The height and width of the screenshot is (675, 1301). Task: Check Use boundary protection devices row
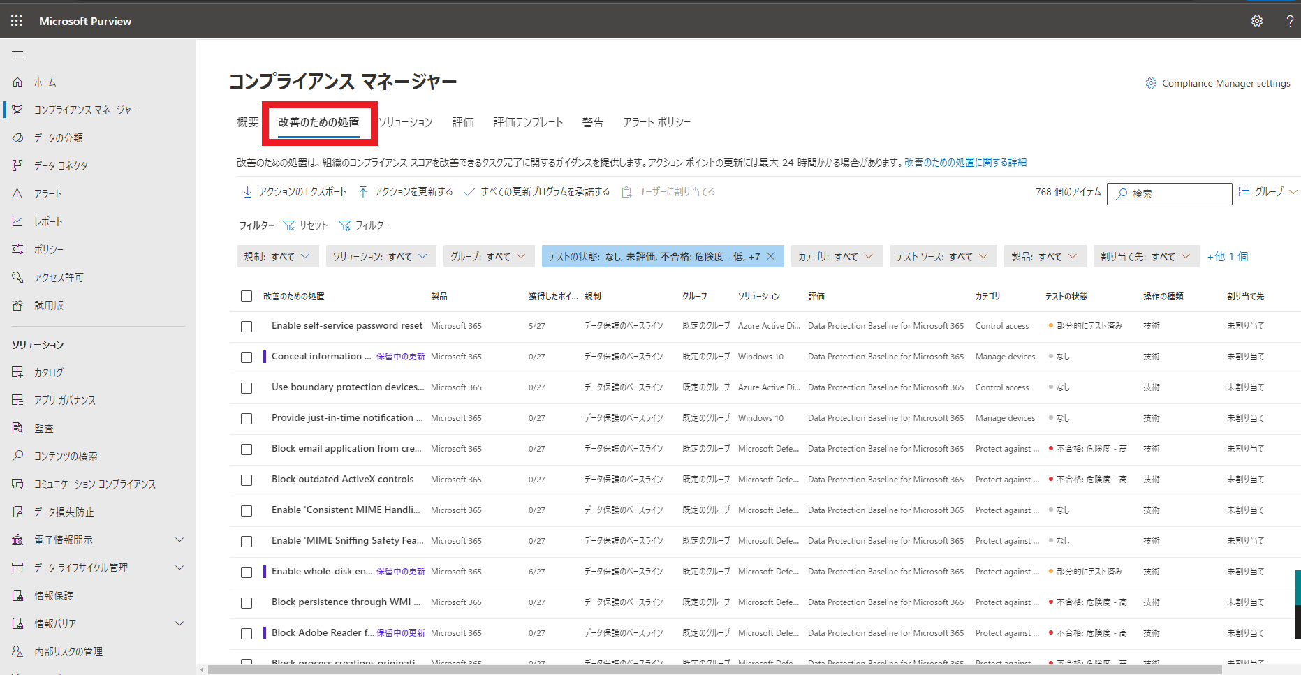click(247, 388)
